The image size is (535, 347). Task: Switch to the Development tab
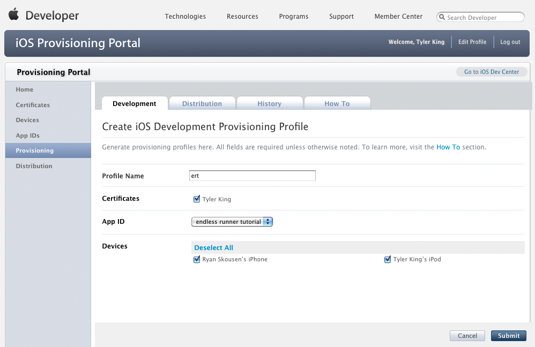(x=135, y=103)
